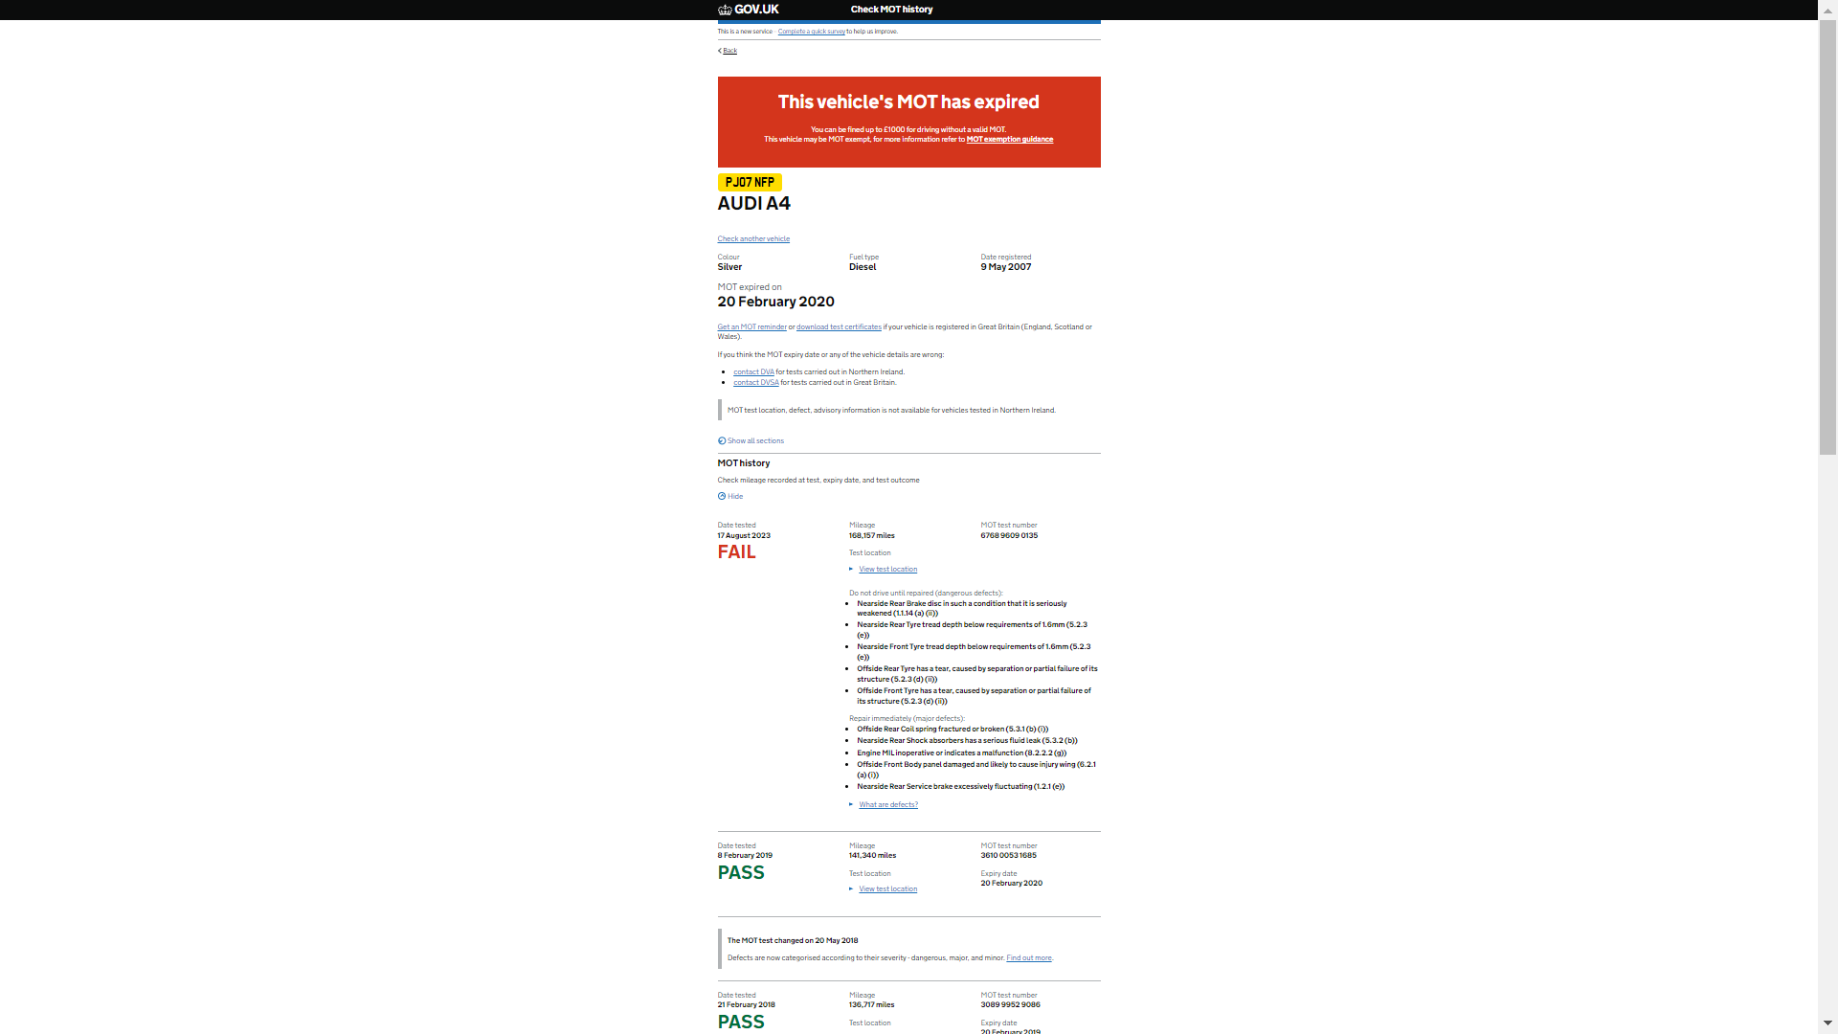Click the Engine MIL inoperative defect

tap(961, 753)
